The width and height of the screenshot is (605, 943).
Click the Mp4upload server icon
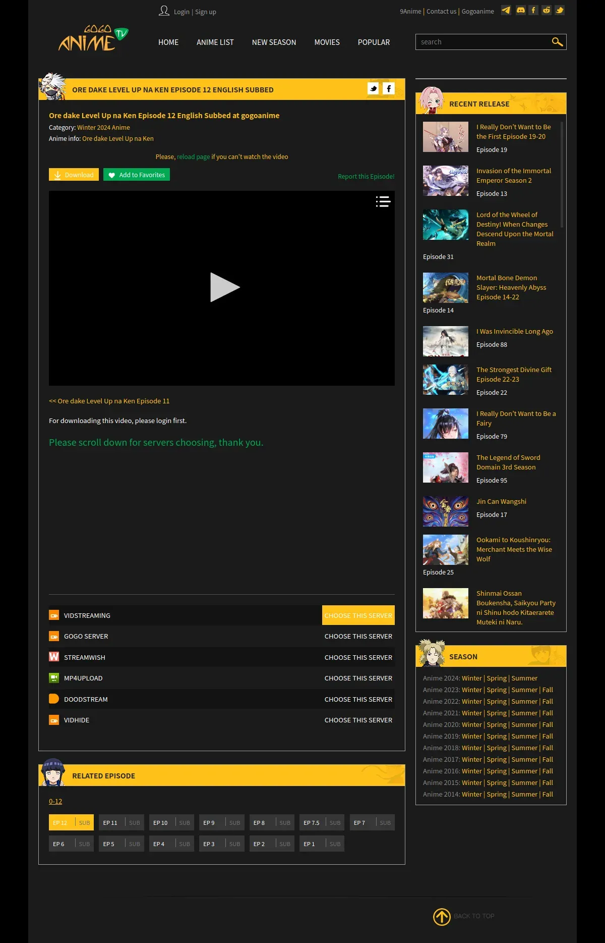[54, 678]
